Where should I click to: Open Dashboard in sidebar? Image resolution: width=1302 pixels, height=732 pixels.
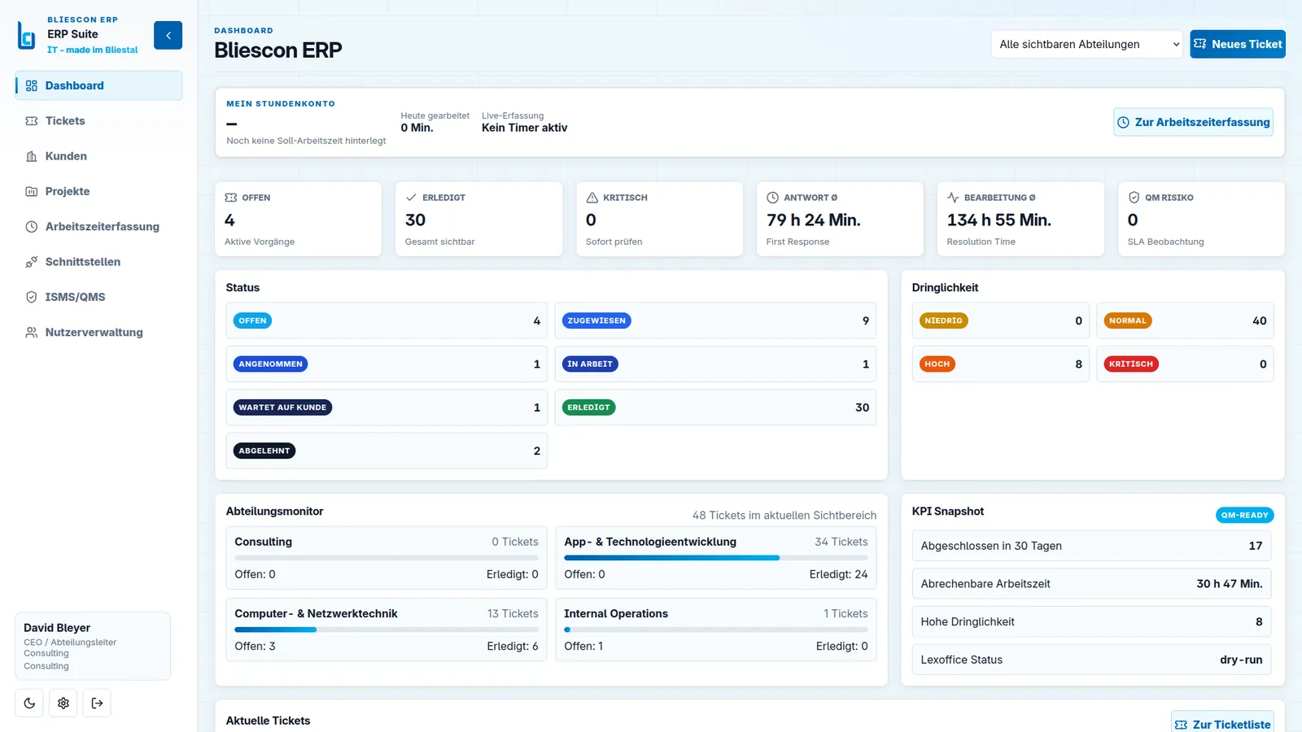98,85
